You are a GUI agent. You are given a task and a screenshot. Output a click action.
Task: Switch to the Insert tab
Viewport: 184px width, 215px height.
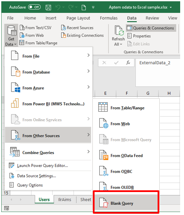51,18
